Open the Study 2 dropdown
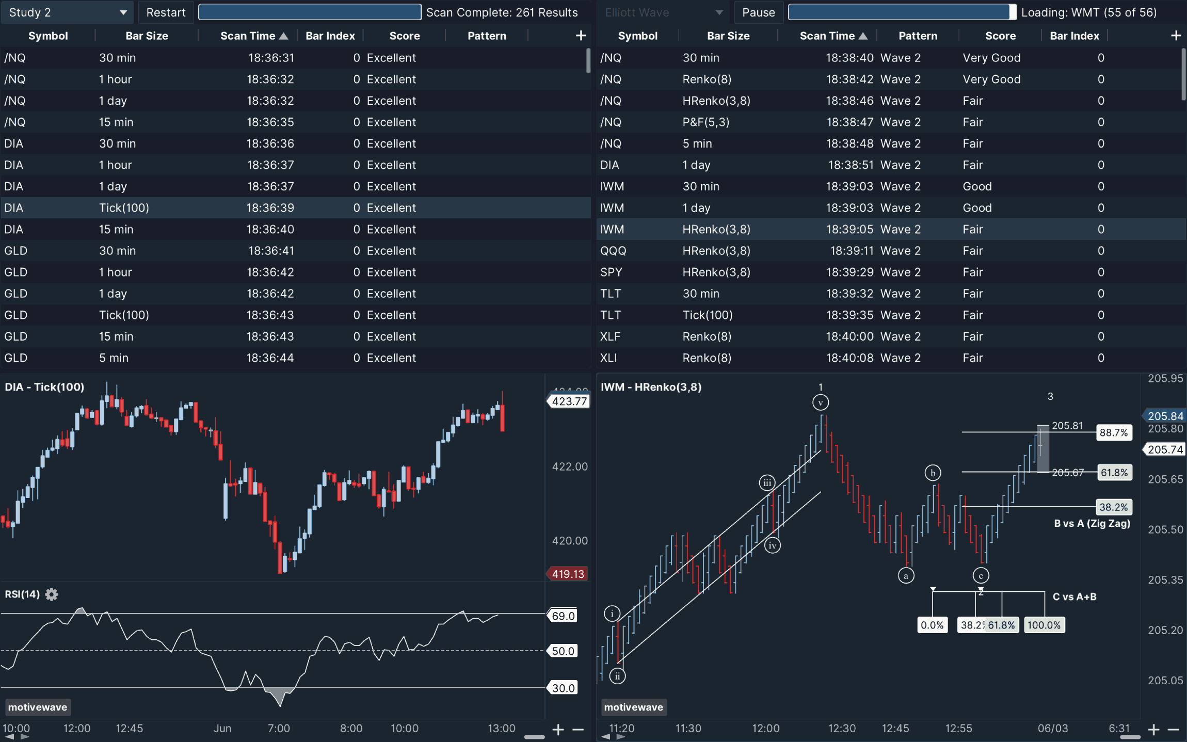This screenshot has width=1187, height=742. (x=67, y=12)
